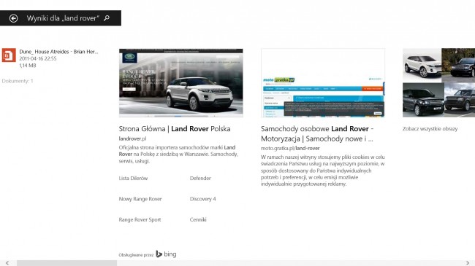Click the date 2011-04-16 22:55
This screenshot has height=266, width=475.
38,58
